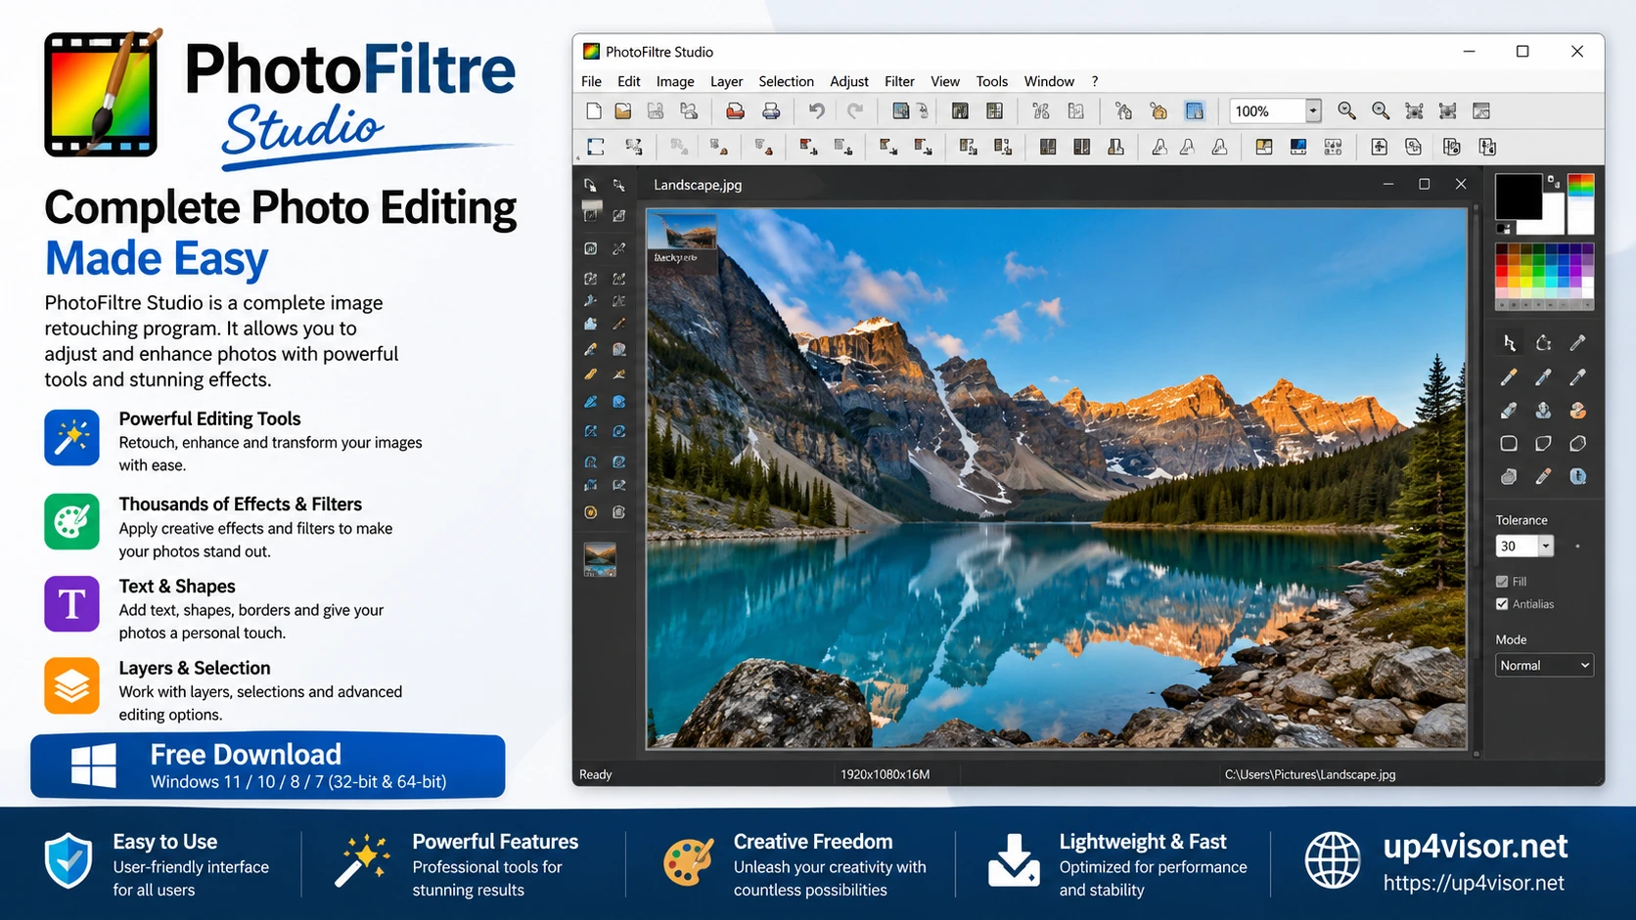Image resolution: width=1636 pixels, height=920 pixels.
Task: Pick the black foreground color swatch
Action: coord(1518,197)
